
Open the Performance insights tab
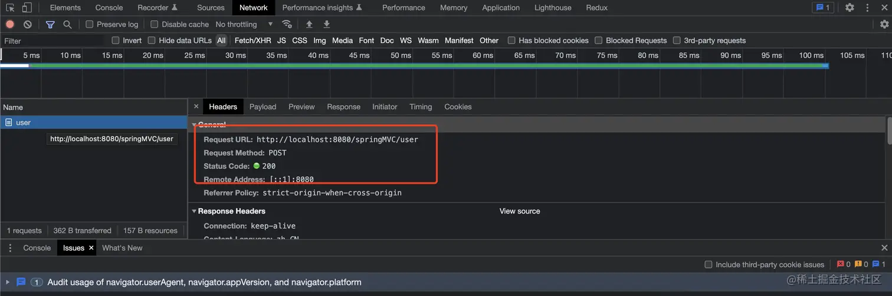[322, 8]
